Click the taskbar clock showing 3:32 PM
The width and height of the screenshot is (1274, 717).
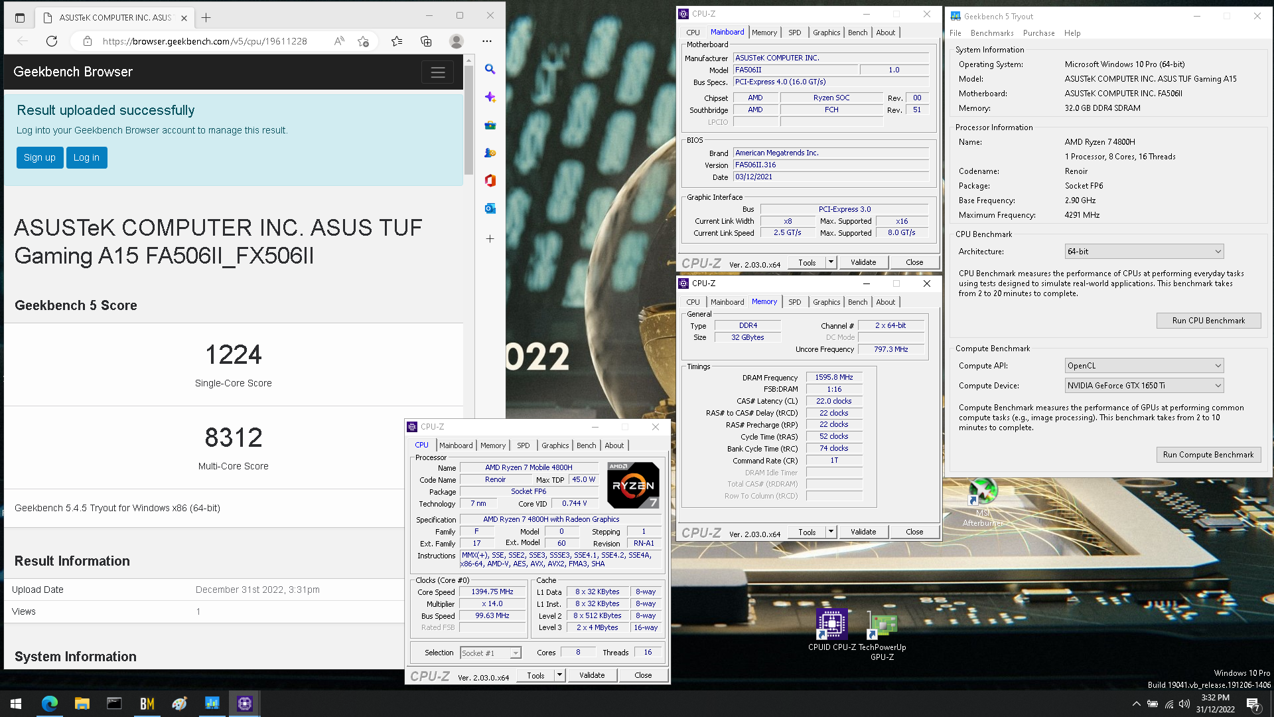coord(1215,704)
